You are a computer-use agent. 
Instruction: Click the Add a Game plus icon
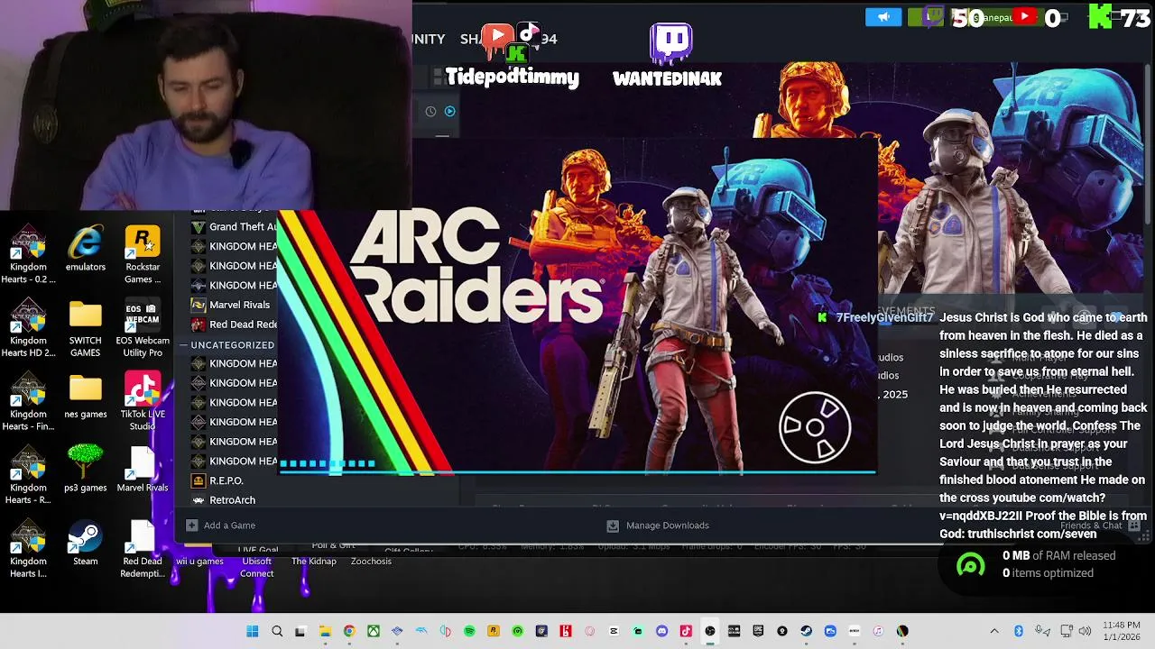191,526
